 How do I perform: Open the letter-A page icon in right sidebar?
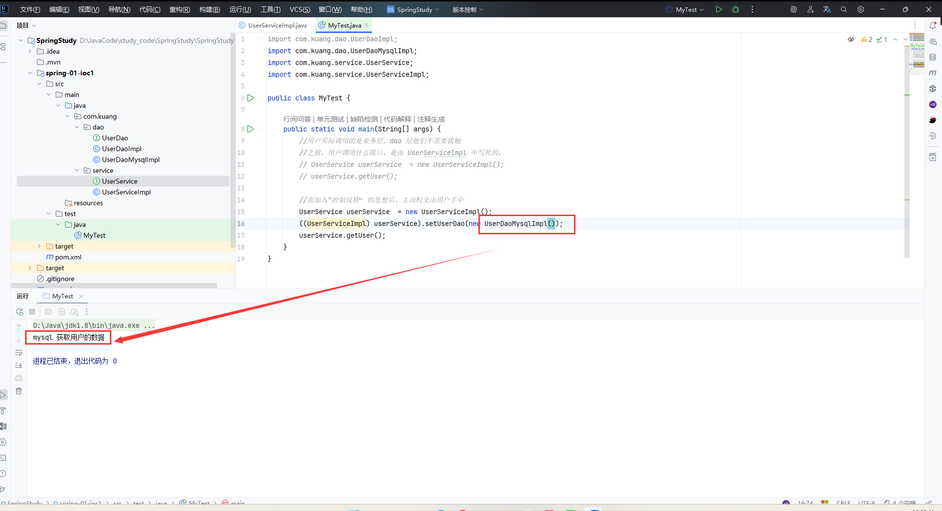tap(933, 158)
